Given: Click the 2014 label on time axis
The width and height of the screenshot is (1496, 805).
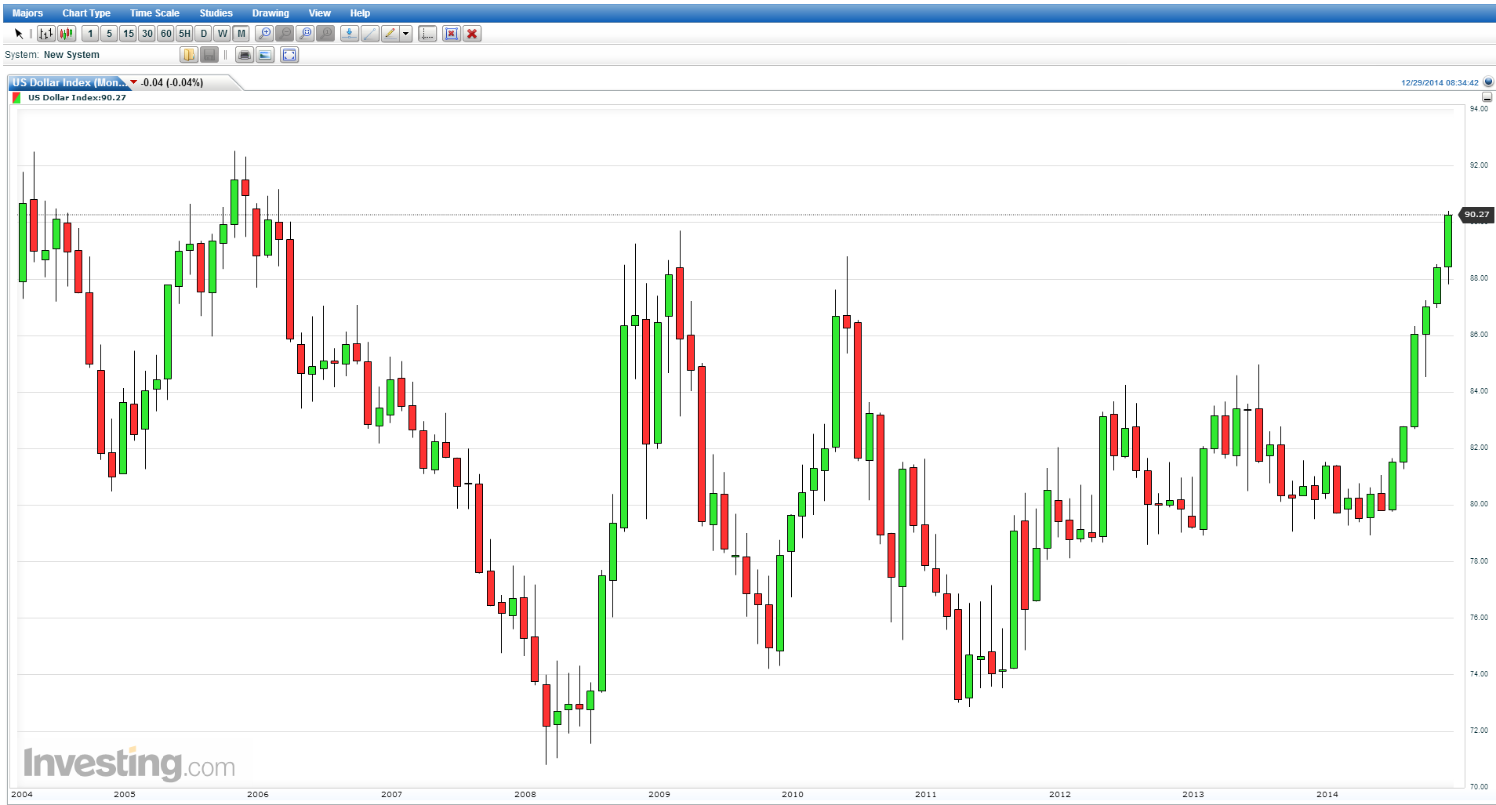Looking at the screenshot, I should click(x=1327, y=794).
